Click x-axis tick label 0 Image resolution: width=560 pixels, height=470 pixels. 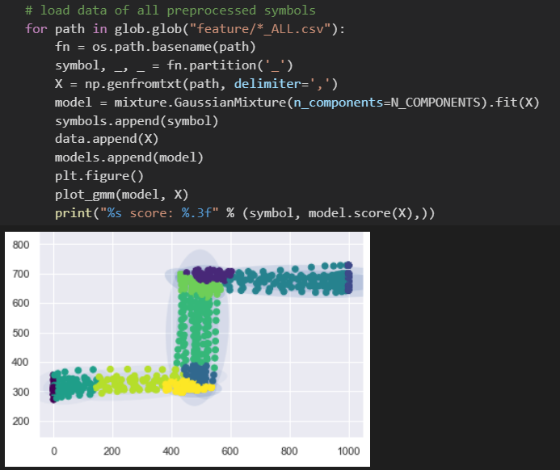[54, 451]
